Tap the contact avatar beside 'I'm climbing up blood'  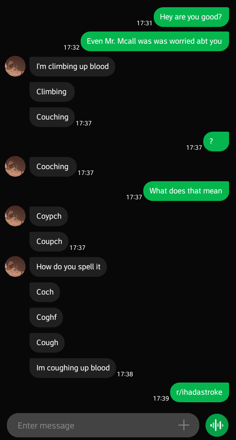(15, 66)
